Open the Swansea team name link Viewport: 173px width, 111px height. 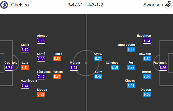151,5
